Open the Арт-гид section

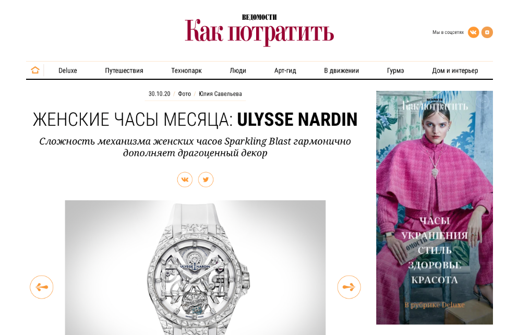coord(285,70)
